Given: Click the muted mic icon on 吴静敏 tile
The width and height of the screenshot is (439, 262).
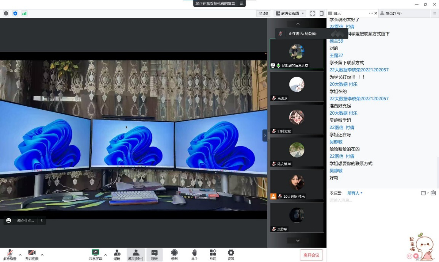Looking at the screenshot, I should point(273,229).
